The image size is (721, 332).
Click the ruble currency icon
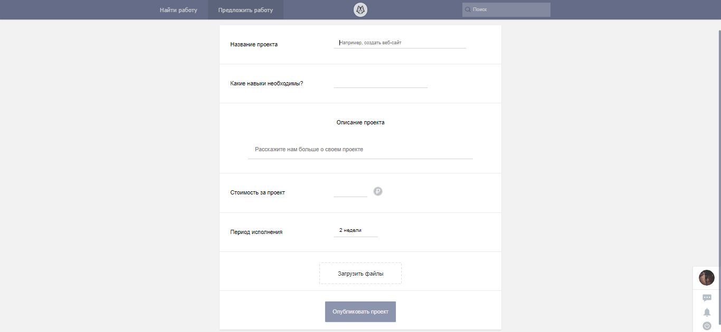coord(378,191)
